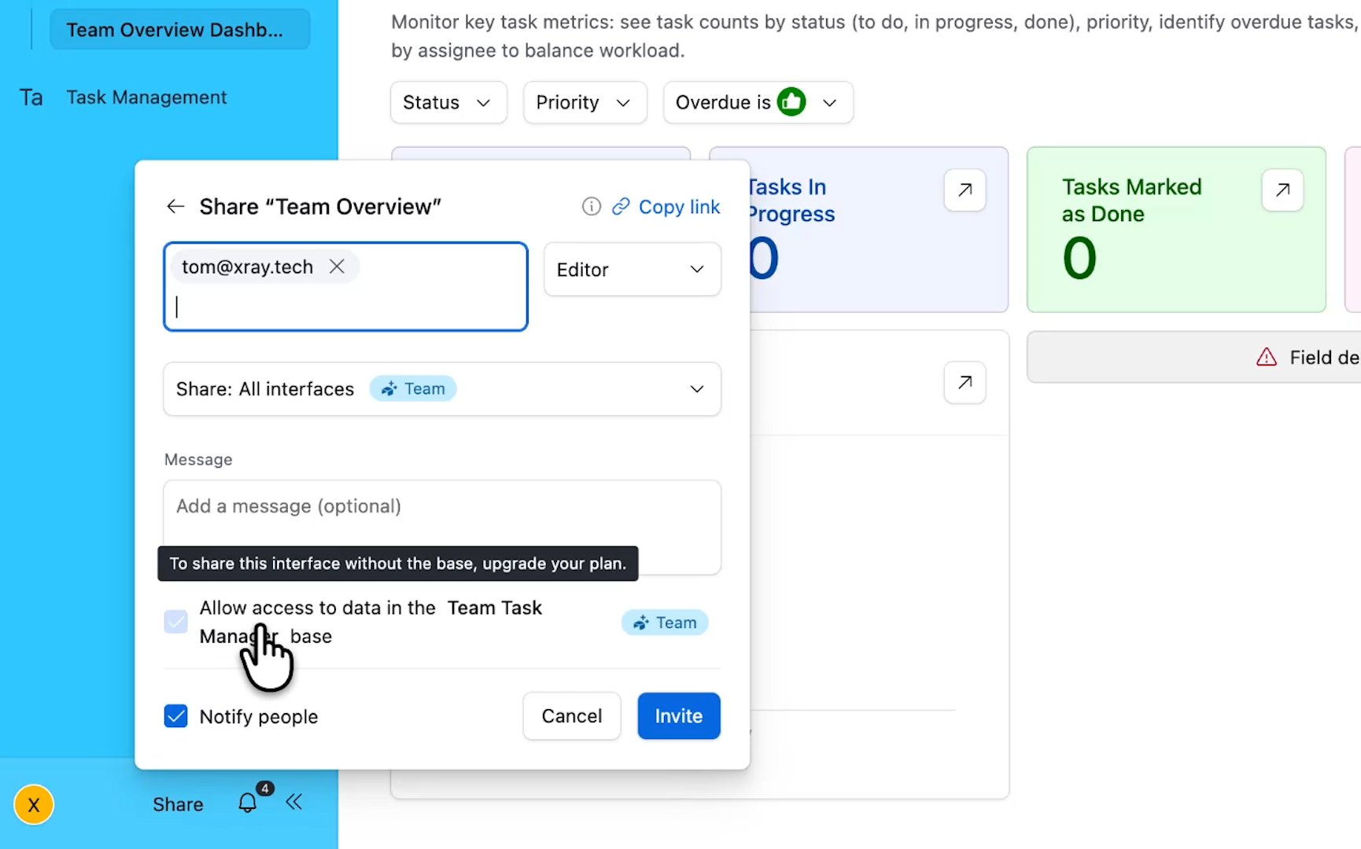Click Share in the bottom sidebar
Viewport: 1361px width, 849px height.
[x=178, y=804]
